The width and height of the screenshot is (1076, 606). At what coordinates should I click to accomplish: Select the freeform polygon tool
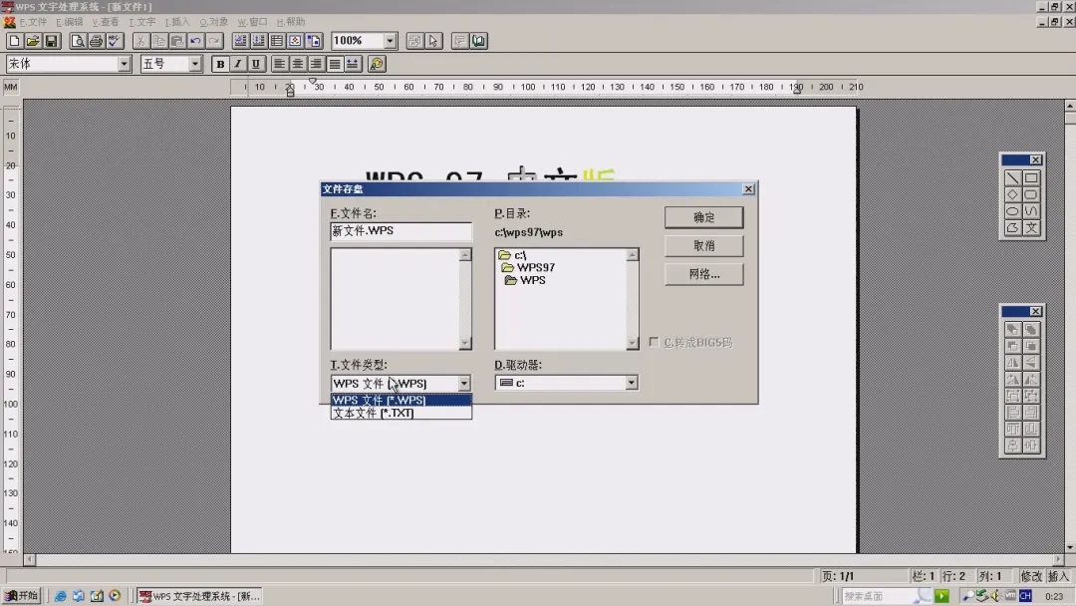pyautogui.click(x=1013, y=228)
